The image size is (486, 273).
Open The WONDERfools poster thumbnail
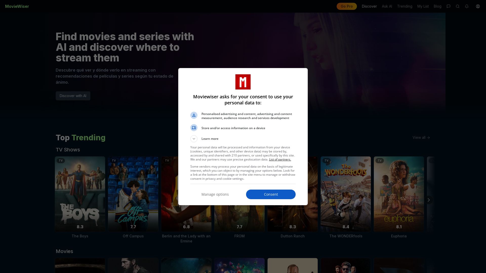pos(346,194)
